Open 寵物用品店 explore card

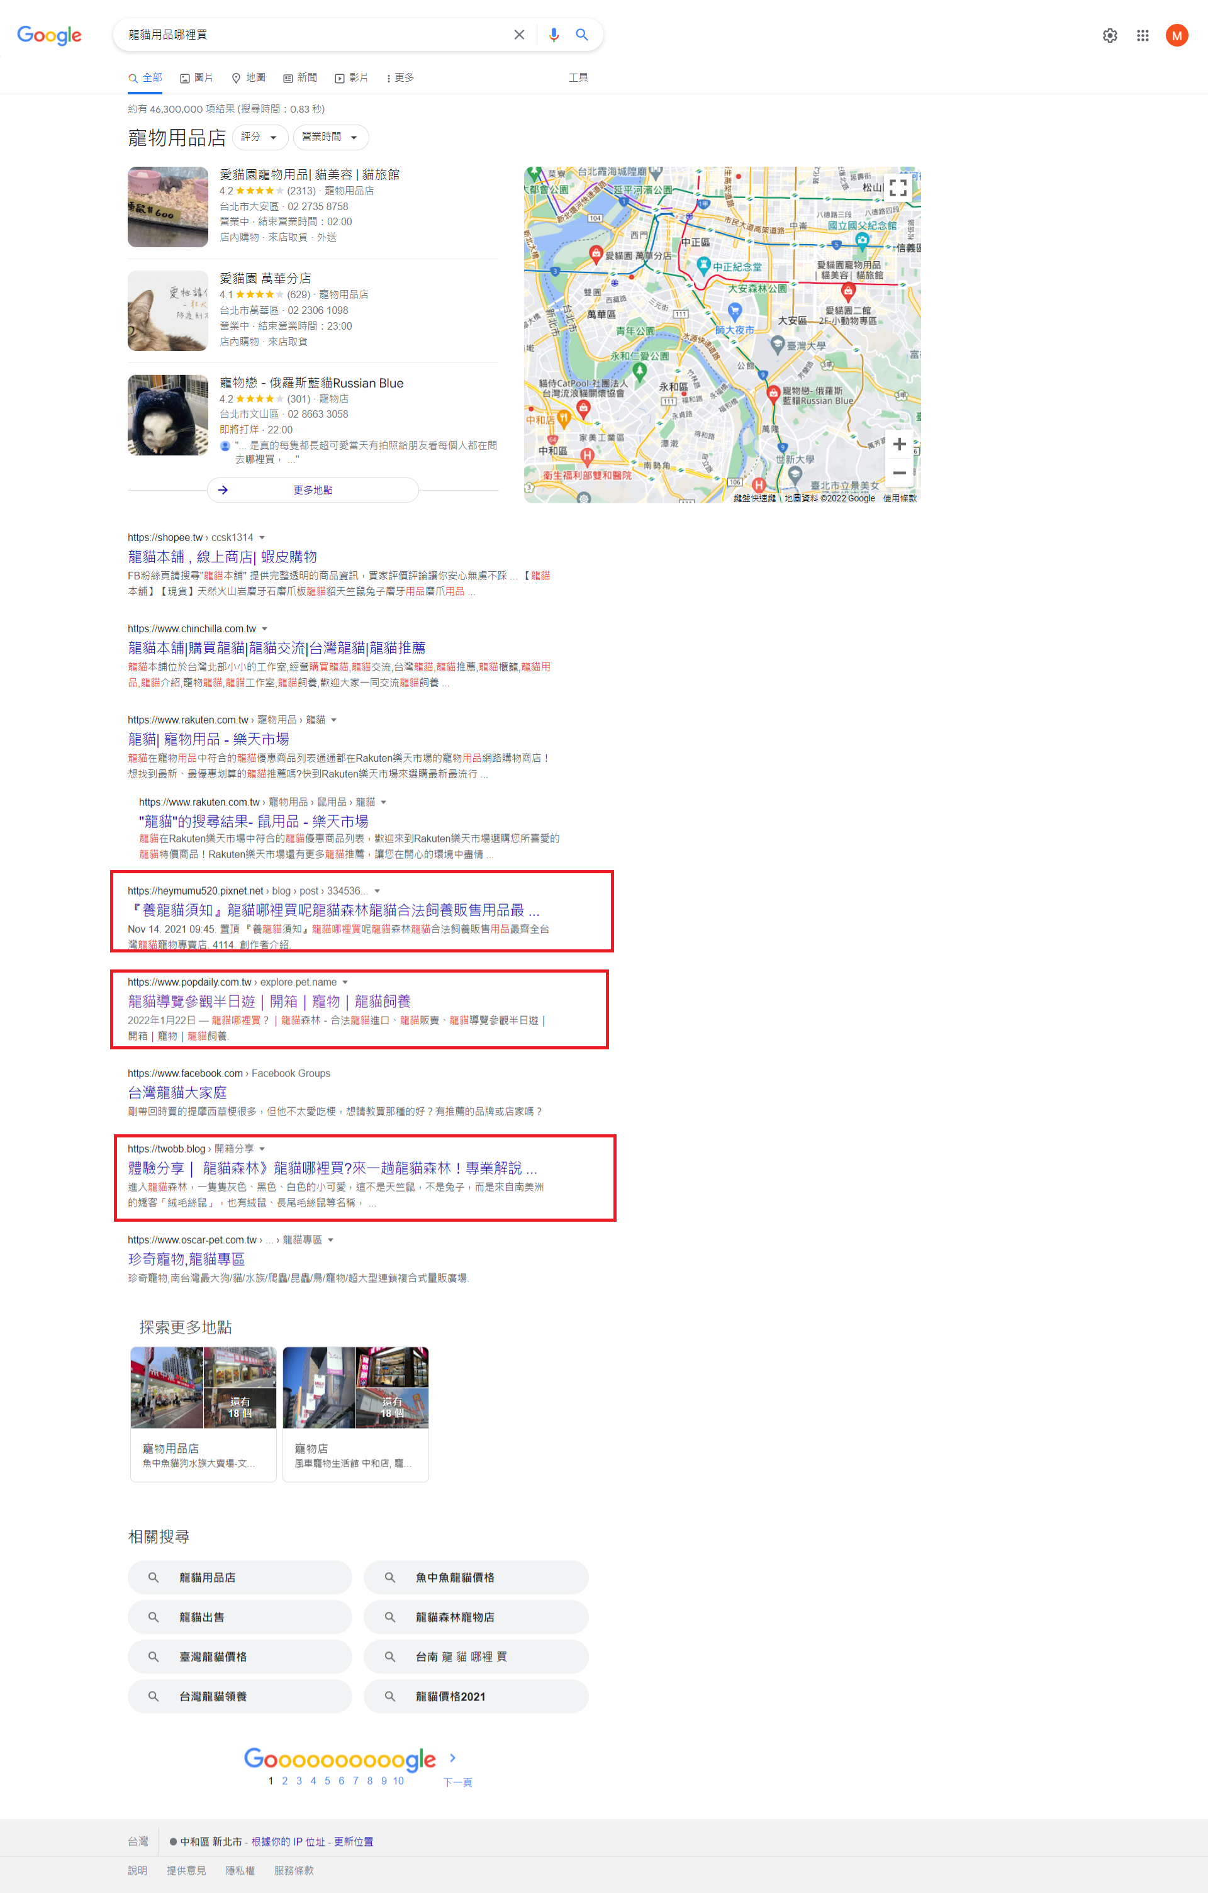coord(204,1414)
